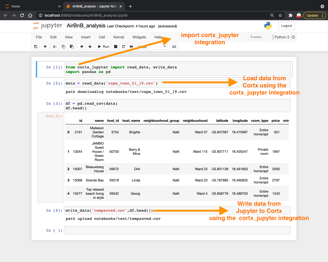Open the Kernel menu

pos(119,37)
